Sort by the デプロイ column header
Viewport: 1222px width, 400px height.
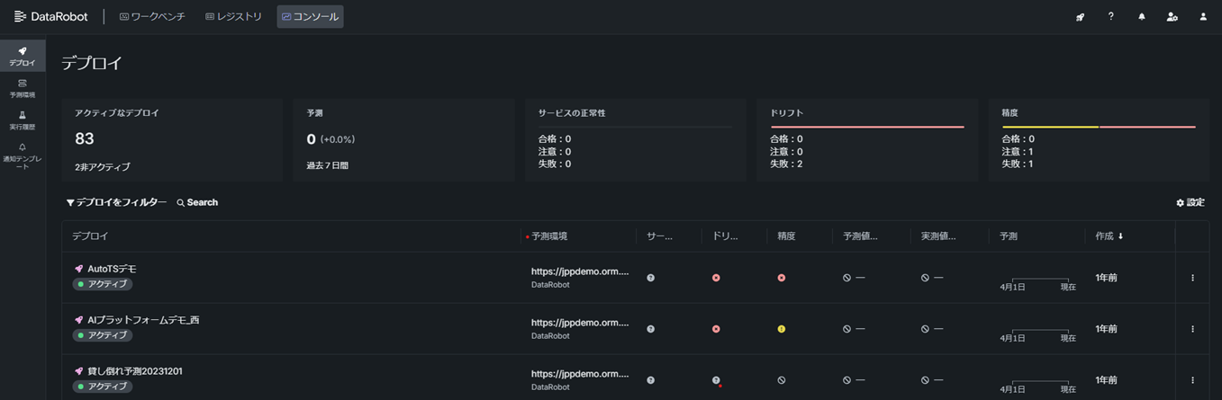pyautogui.click(x=90, y=236)
